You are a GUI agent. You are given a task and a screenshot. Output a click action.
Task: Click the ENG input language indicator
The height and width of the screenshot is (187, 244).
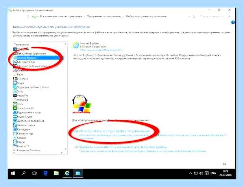pyautogui.click(x=213, y=173)
